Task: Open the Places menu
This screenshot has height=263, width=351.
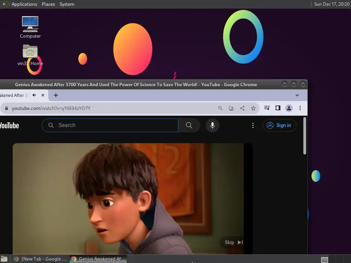Action: pyautogui.click(x=48, y=4)
